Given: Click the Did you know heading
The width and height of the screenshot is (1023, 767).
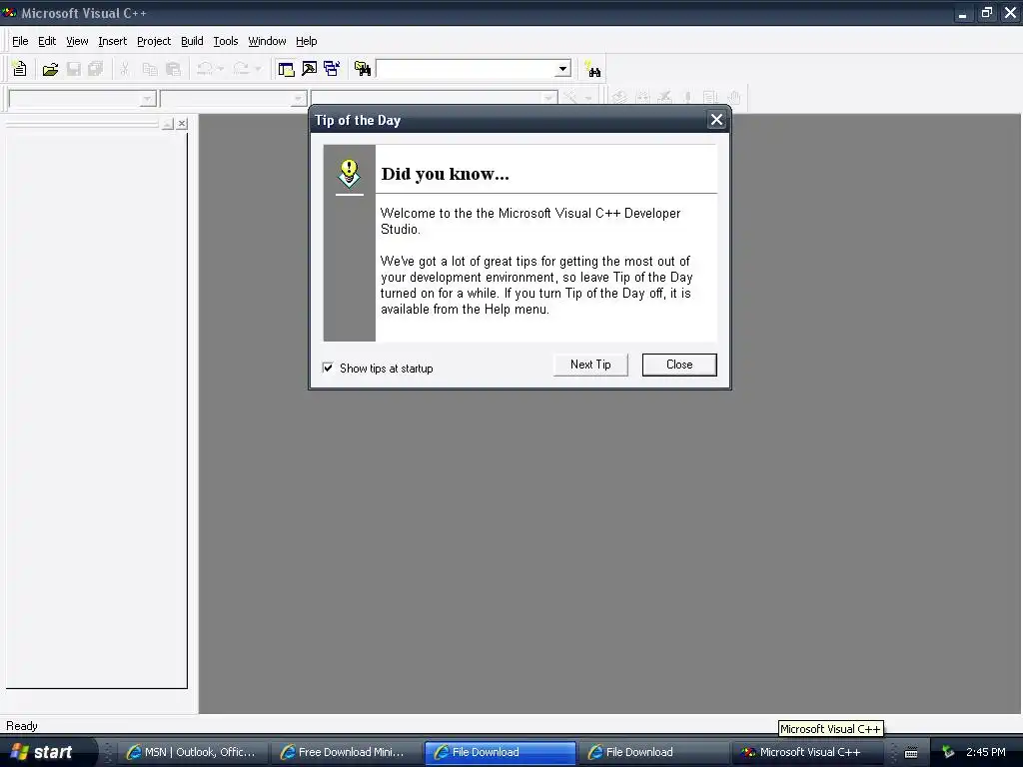Looking at the screenshot, I should (445, 174).
